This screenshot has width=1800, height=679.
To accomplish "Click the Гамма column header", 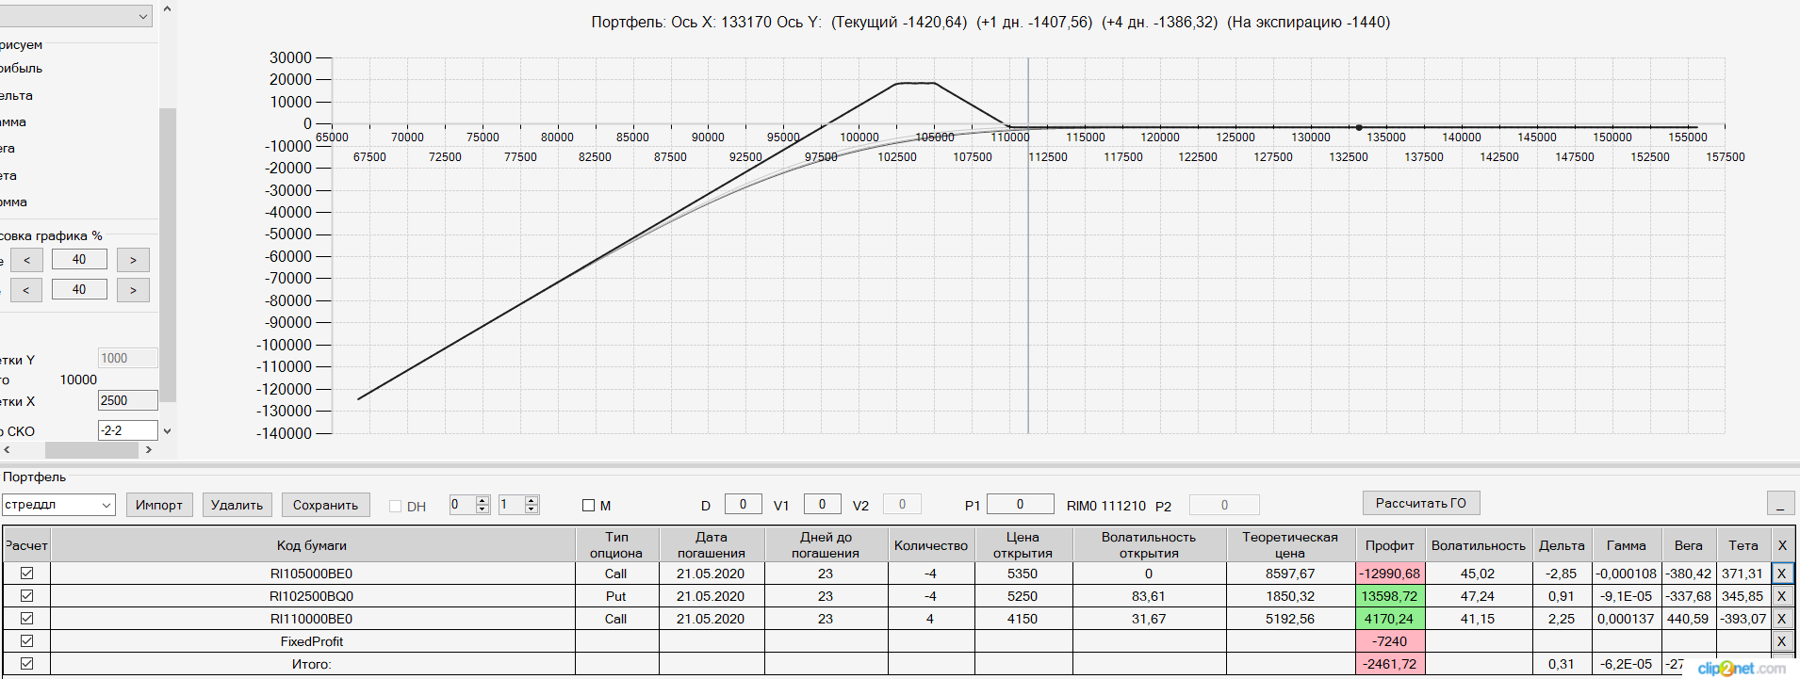I will [x=1627, y=545].
